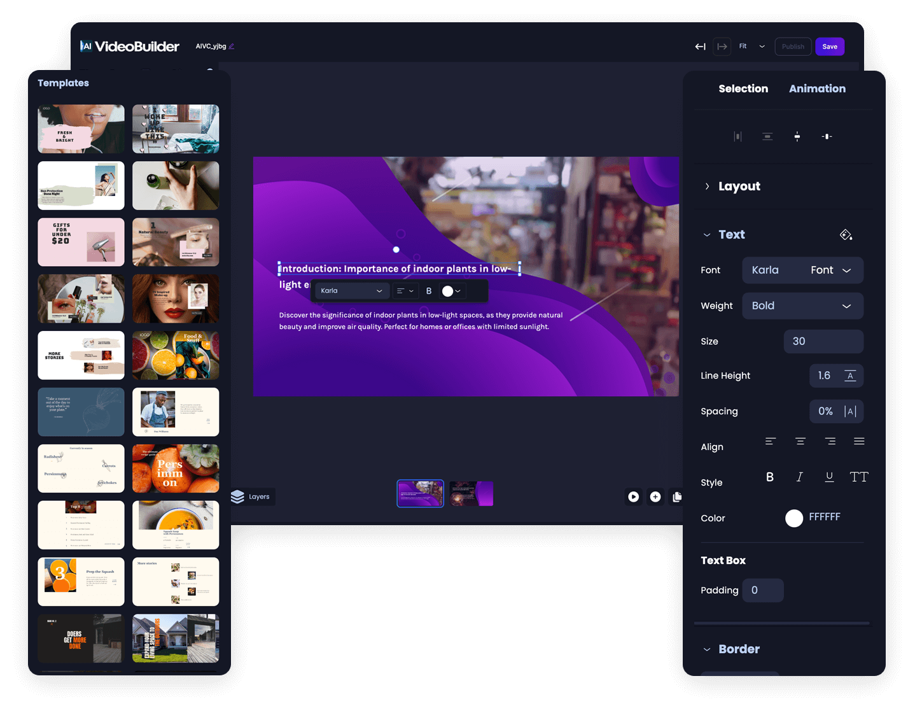Click the distribute horizontally alignment icon
This screenshot has height=711, width=915.
[827, 136]
